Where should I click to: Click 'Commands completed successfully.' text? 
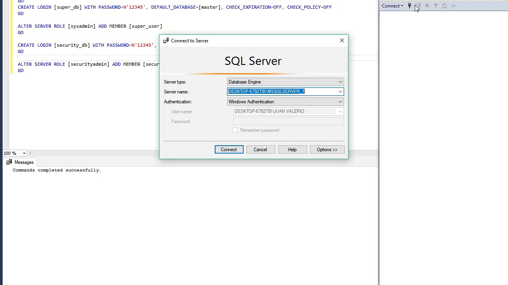57,170
